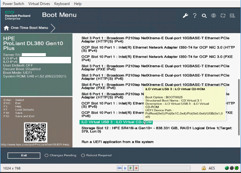
Task: Click the AES encryption label
Action: click(x=212, y=168)
